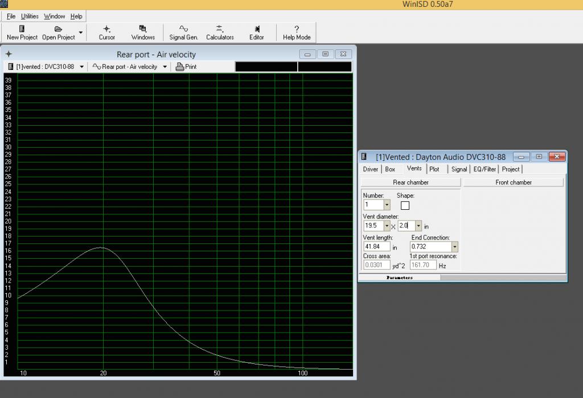Click the Front chamber button
The height and width of the screenshot is (398, 583).
pos(513,183)
